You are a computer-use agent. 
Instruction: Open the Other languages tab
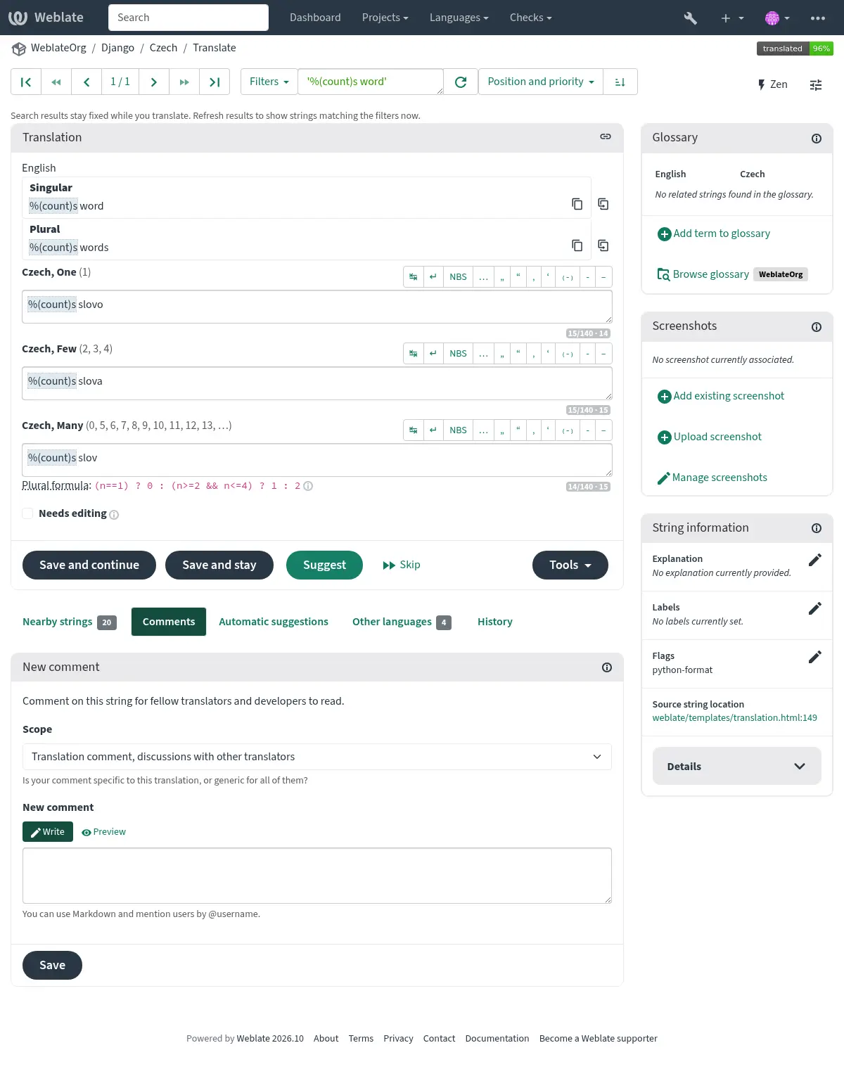402,622
